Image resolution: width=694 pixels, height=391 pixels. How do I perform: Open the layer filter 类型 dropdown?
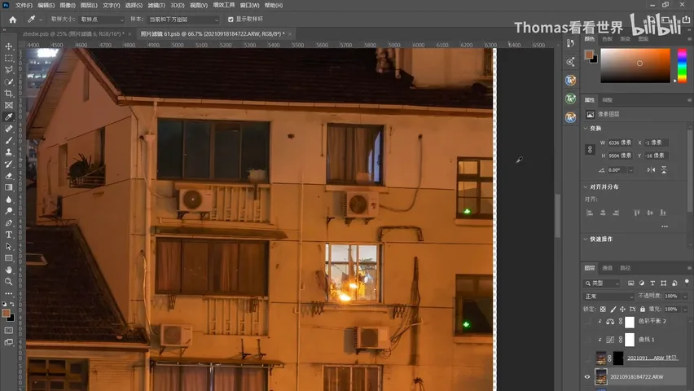coord(603,283)
